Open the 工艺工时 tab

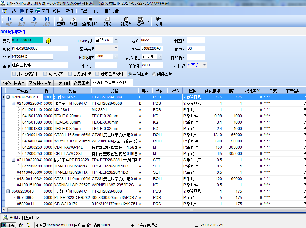62,83
